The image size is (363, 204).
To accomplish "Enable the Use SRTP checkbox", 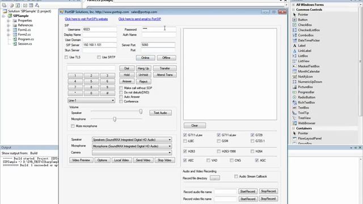I will coord(99,57).
